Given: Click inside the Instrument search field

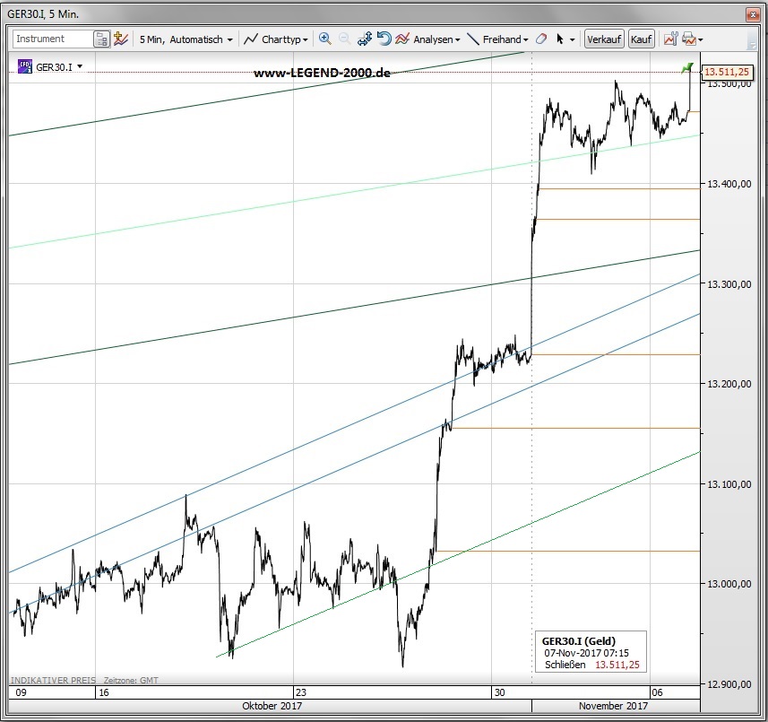Looking at the screenshot, I should point(52,39).
